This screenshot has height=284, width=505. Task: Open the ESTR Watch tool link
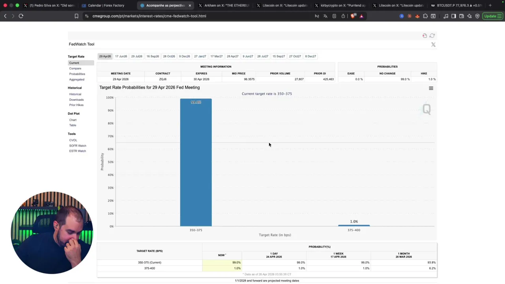(78, 151)
